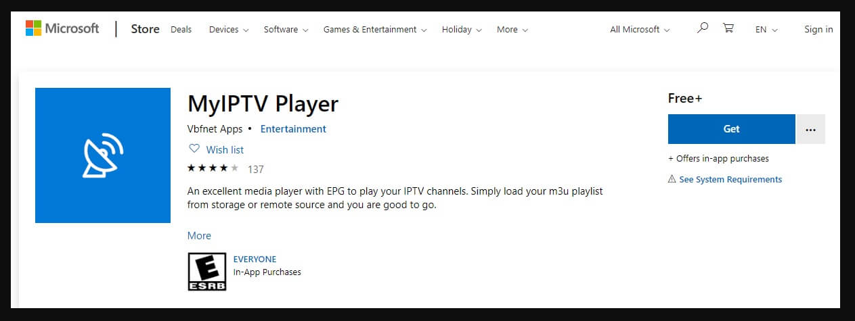Expand the Software dropdown
The width and height of the screenshot is (855, 321).
(286, 30)
